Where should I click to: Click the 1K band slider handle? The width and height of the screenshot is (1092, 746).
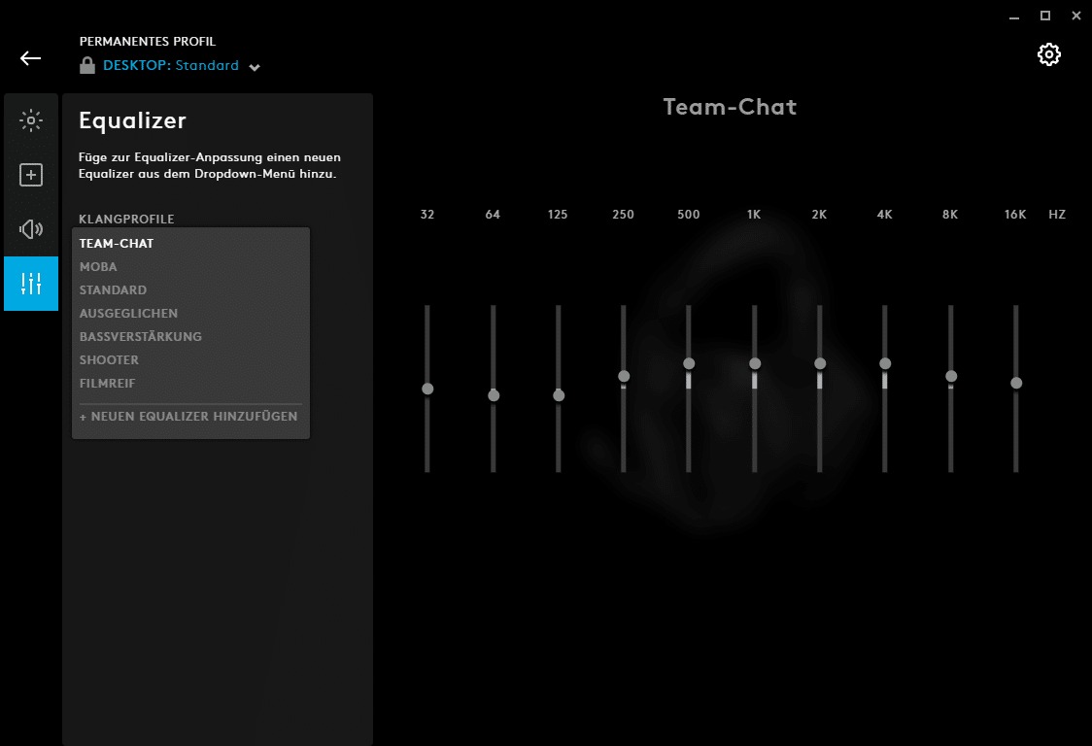755,363
